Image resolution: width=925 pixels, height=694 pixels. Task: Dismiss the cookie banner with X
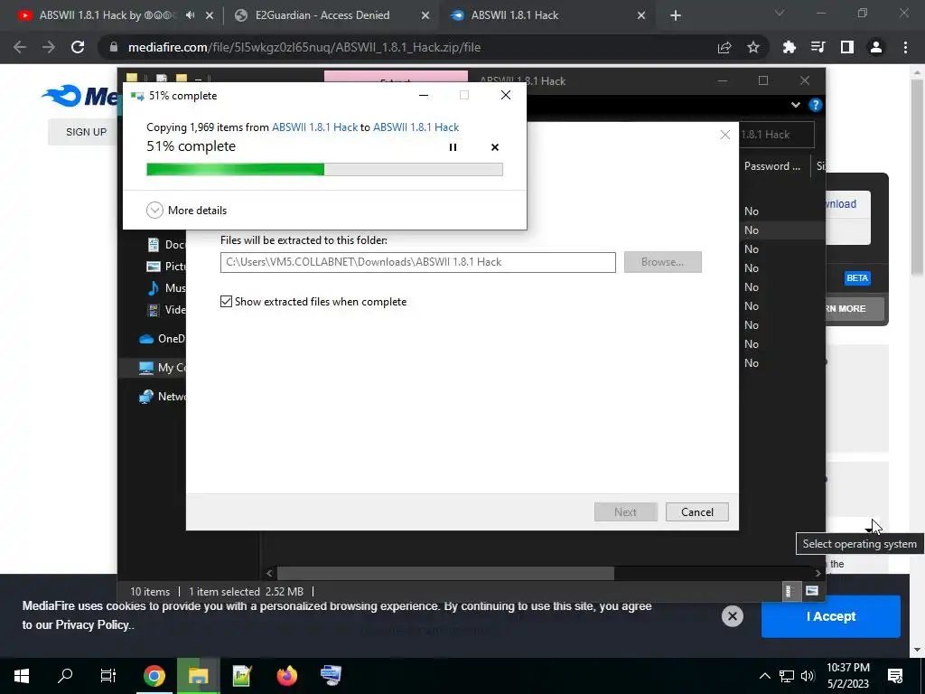click(732, 616)
